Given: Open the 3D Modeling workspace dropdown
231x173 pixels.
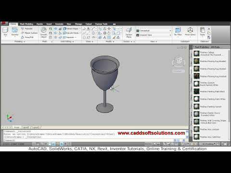Looking at the screenshot, I should (207, 144).
